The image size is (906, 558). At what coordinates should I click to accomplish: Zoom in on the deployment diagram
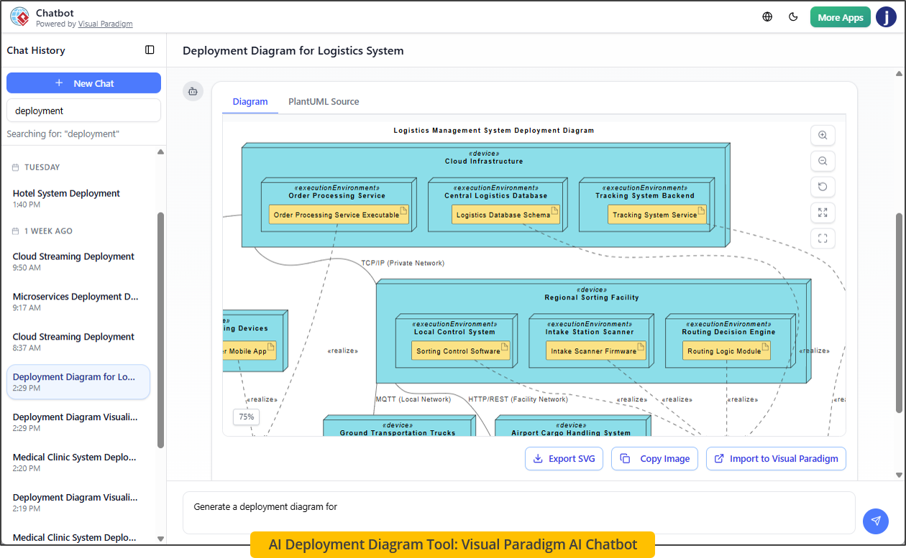pyautogui.click(x=823, y=135)
